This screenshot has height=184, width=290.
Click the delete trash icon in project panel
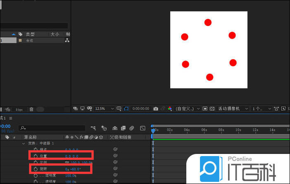pyautogui.click(x=31, y=109)
